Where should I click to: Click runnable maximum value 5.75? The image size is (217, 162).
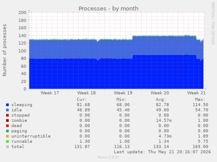coord(203,141)
